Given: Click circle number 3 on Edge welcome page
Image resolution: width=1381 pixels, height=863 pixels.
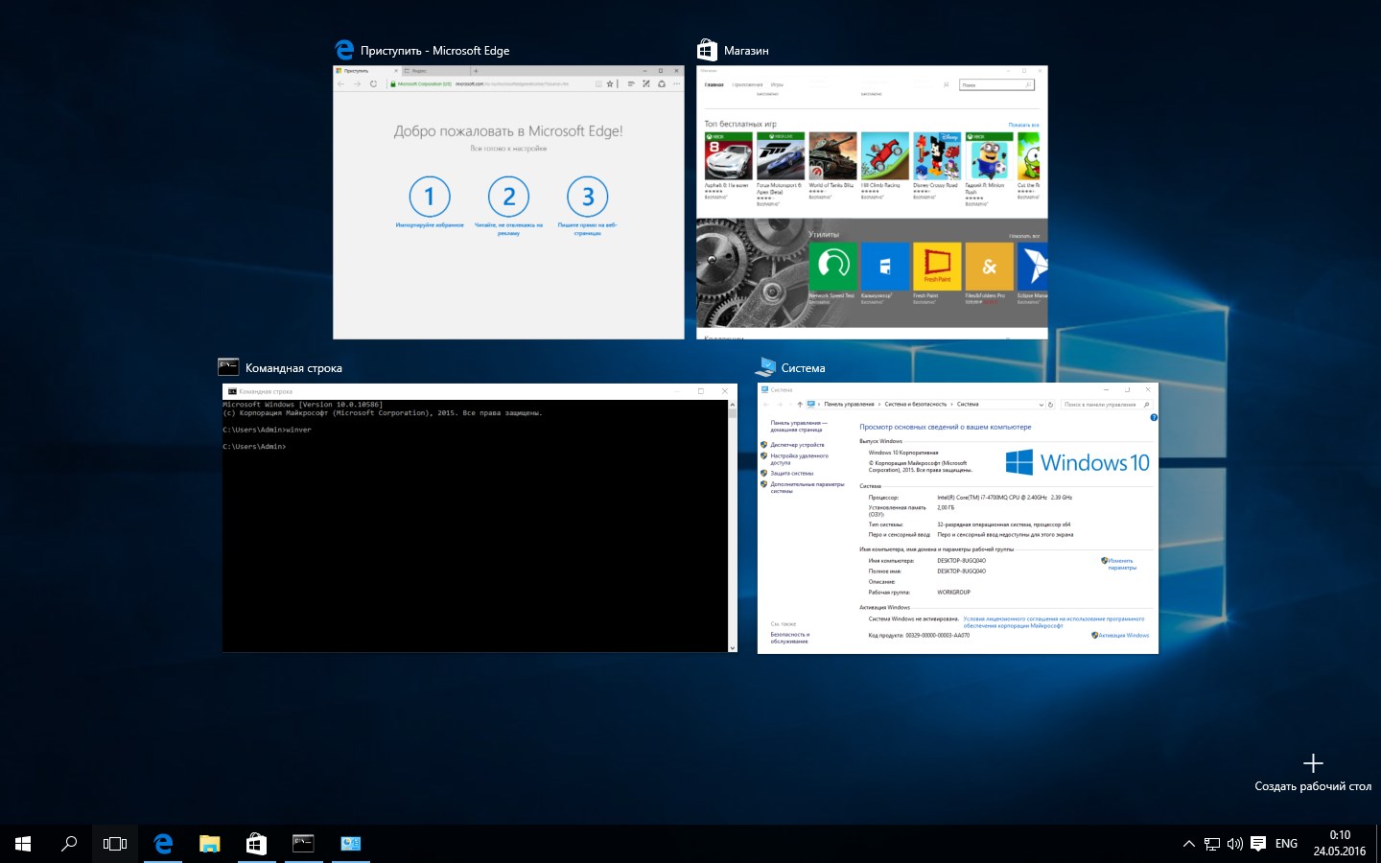Looking at the screenshot, I should (588, 197).
